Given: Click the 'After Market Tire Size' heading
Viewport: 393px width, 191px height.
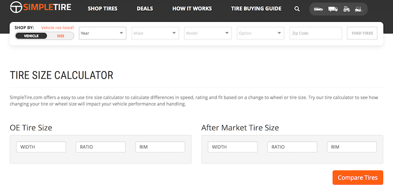Looking at the screenshot, I should tap(240, 128).
